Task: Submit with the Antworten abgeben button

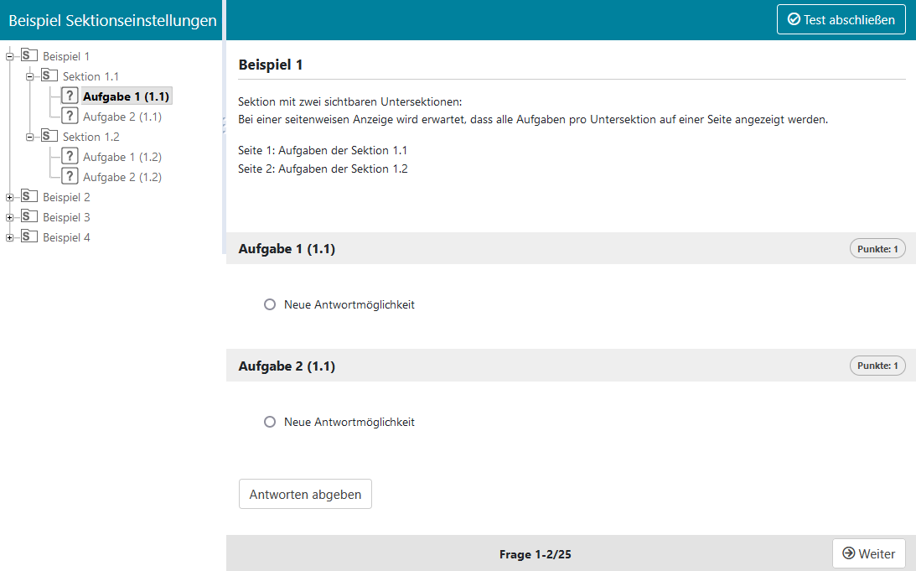Action: pos(305,494)
